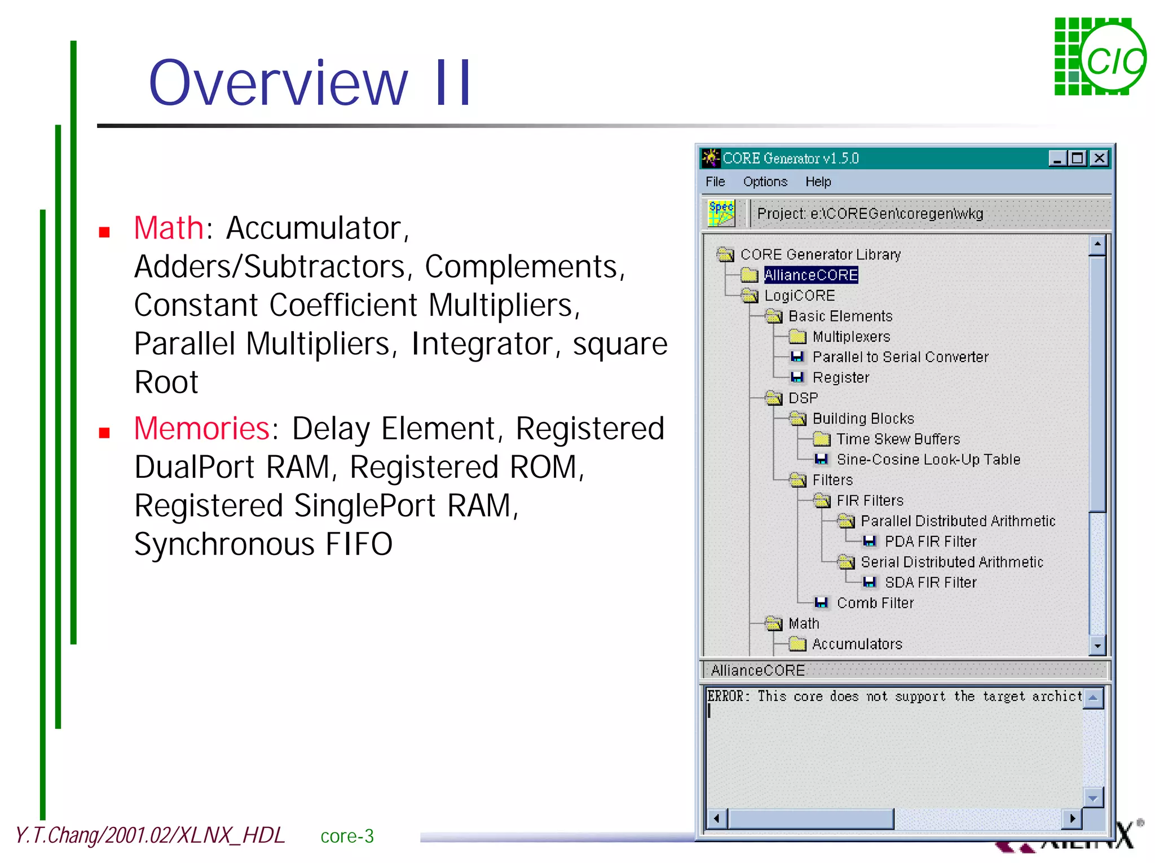Select Basic Elements in the library tree
The height and width of the screenshot is (863, 1155).
[840, 316]
